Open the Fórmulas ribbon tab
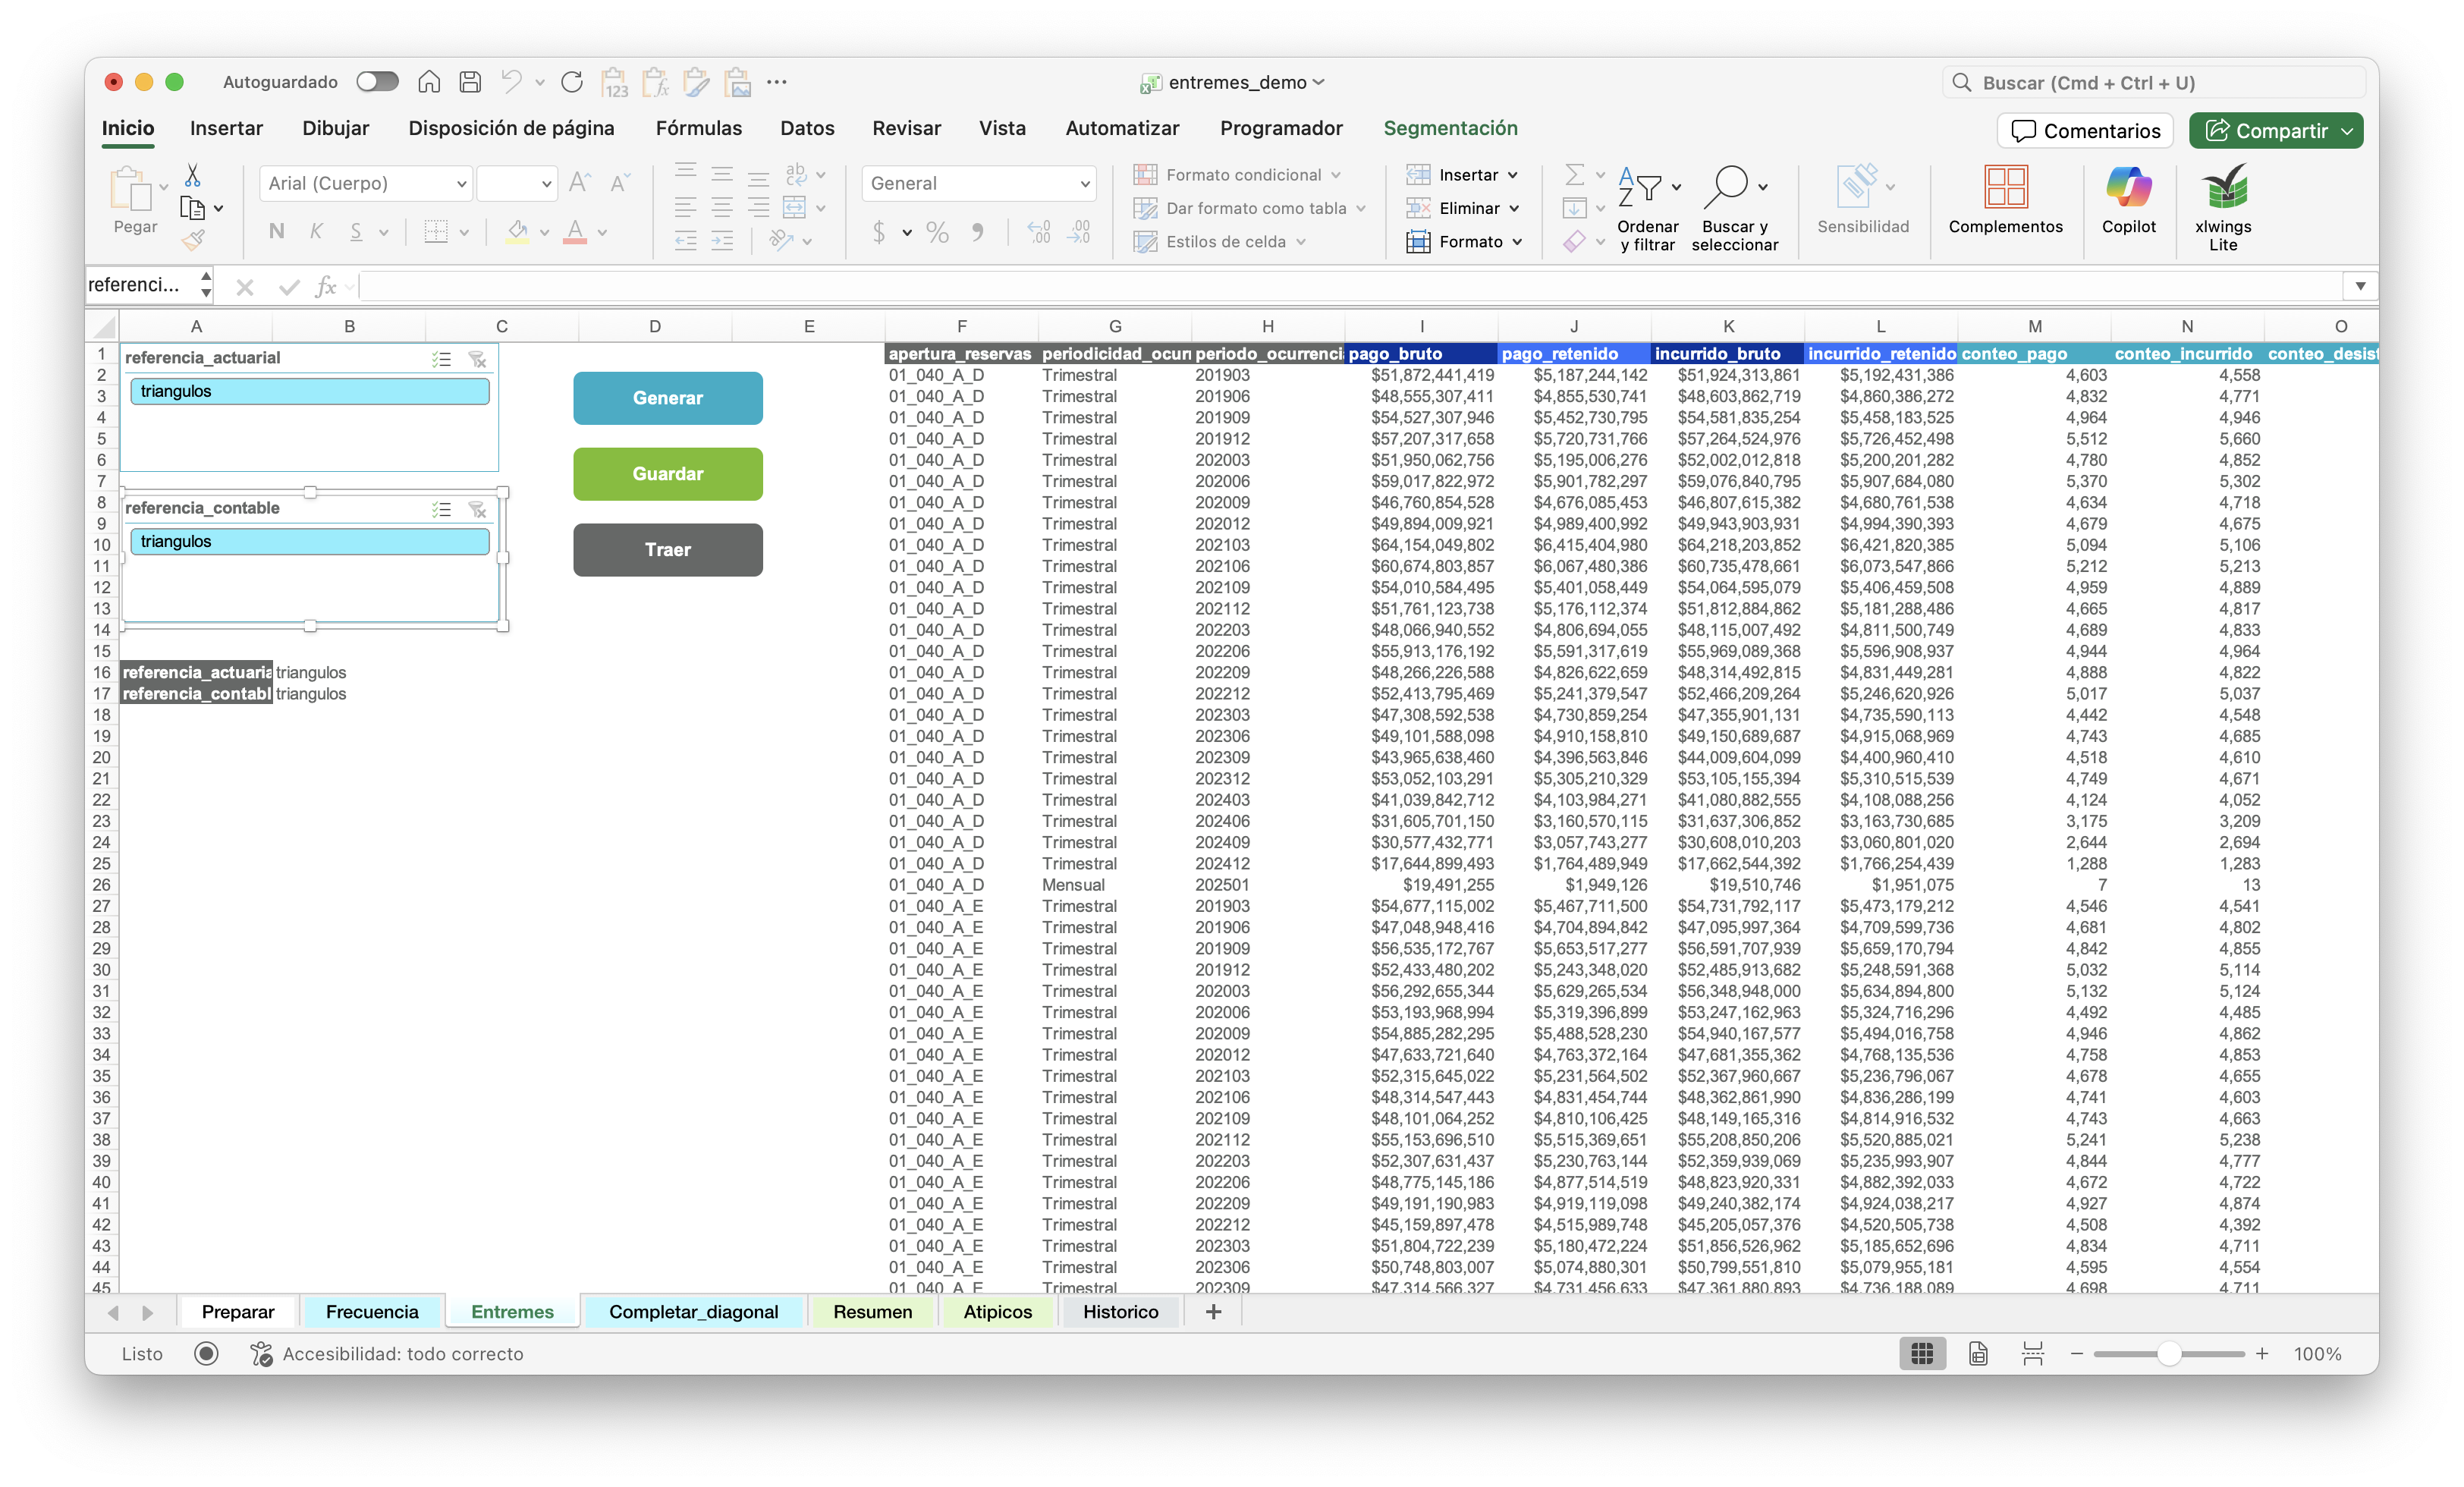 pyautogui.click(x=698, y=128)
